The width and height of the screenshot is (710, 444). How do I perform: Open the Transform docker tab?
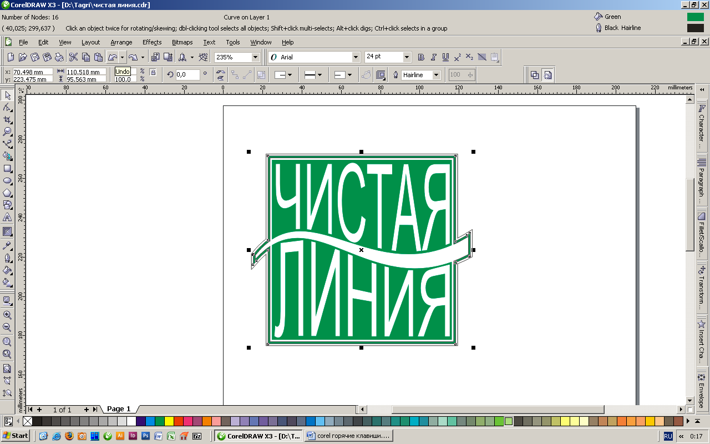point(702,287)
